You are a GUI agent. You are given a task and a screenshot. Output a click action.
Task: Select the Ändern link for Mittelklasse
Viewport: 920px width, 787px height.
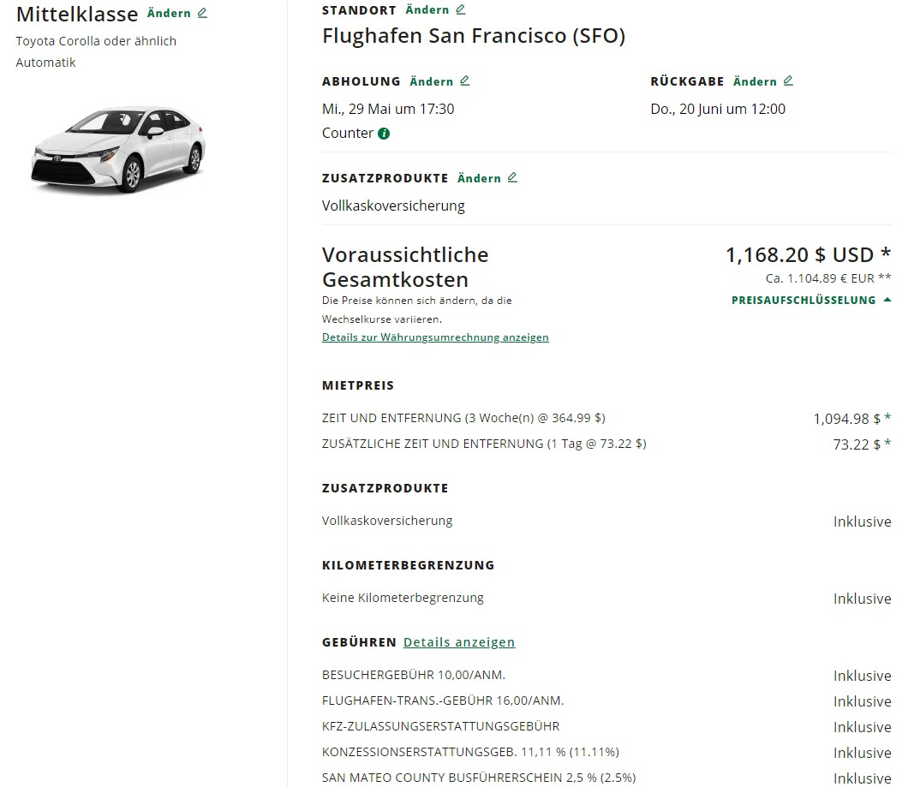(169, 14)
